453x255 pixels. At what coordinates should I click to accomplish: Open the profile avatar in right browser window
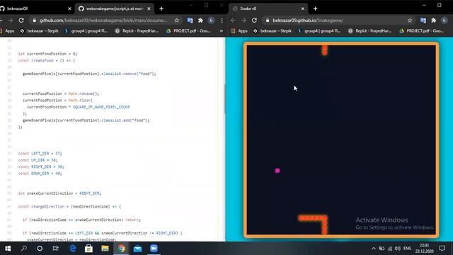coord(445,21)
